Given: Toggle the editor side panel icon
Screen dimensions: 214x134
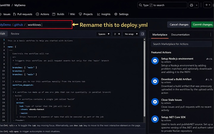Looking at the screenshot, I should (x=143, y=34).
